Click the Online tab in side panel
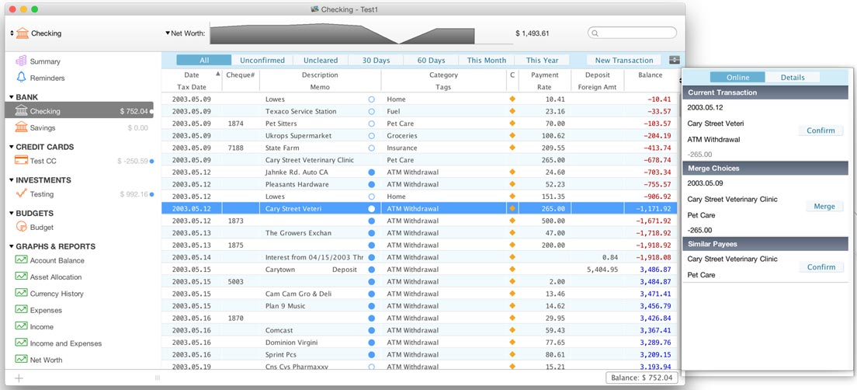 737,77
